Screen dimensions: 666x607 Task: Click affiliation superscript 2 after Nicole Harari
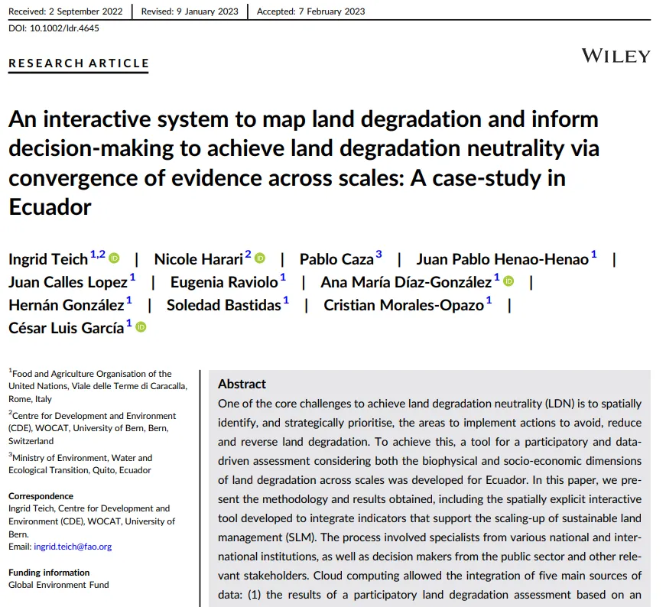click(248, 255)
